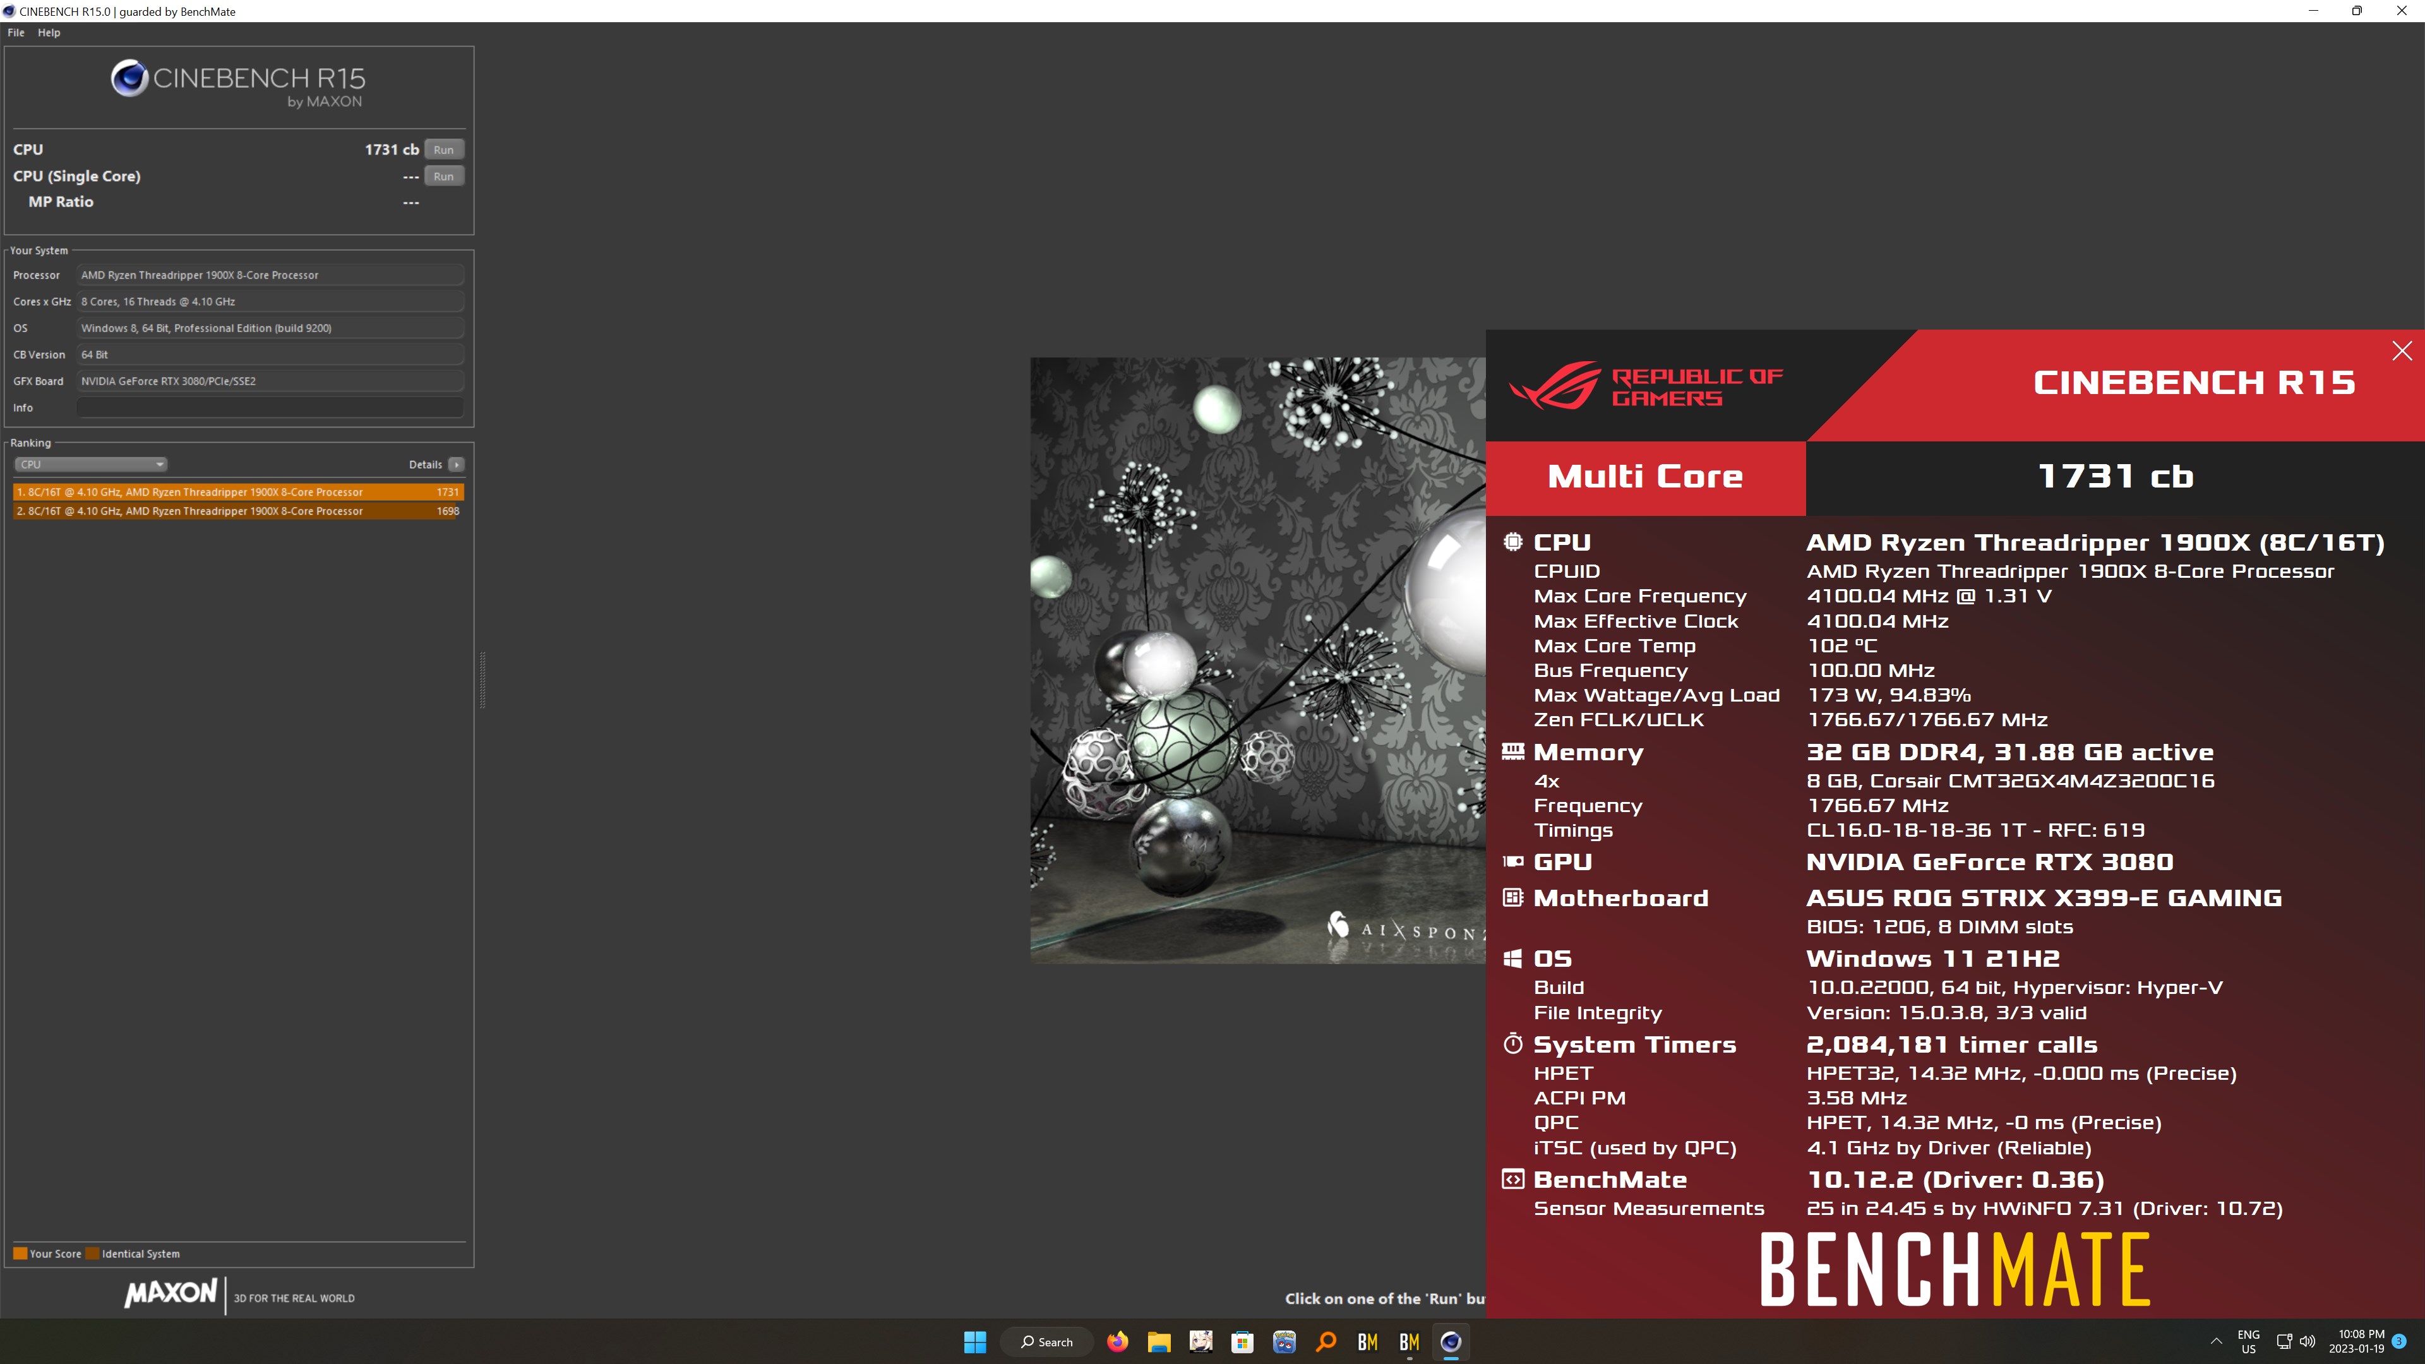Click the Your Score legend swatch
Image resolution: width=2425 pixels, height=1364 pixels.
click(20, 1254)
